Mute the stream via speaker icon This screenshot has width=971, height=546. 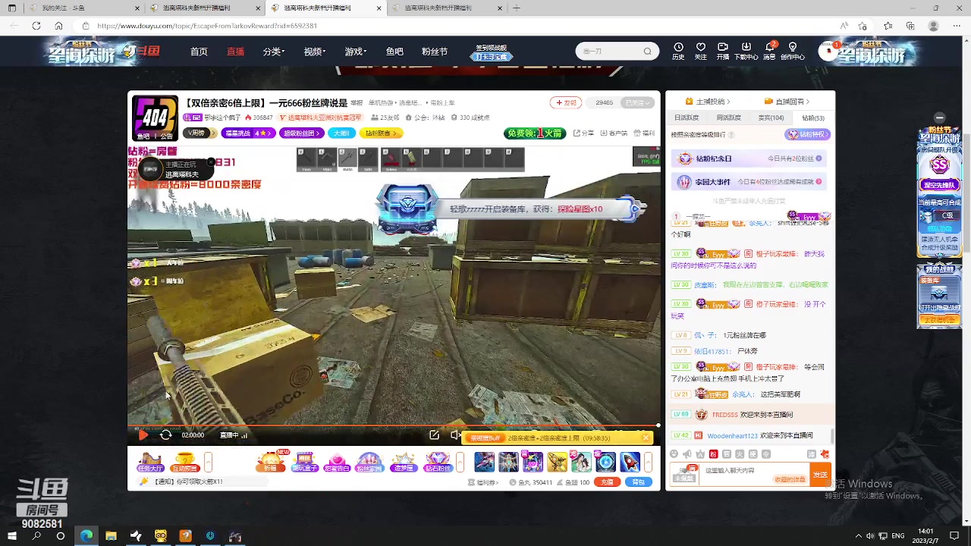coord(455,435)
